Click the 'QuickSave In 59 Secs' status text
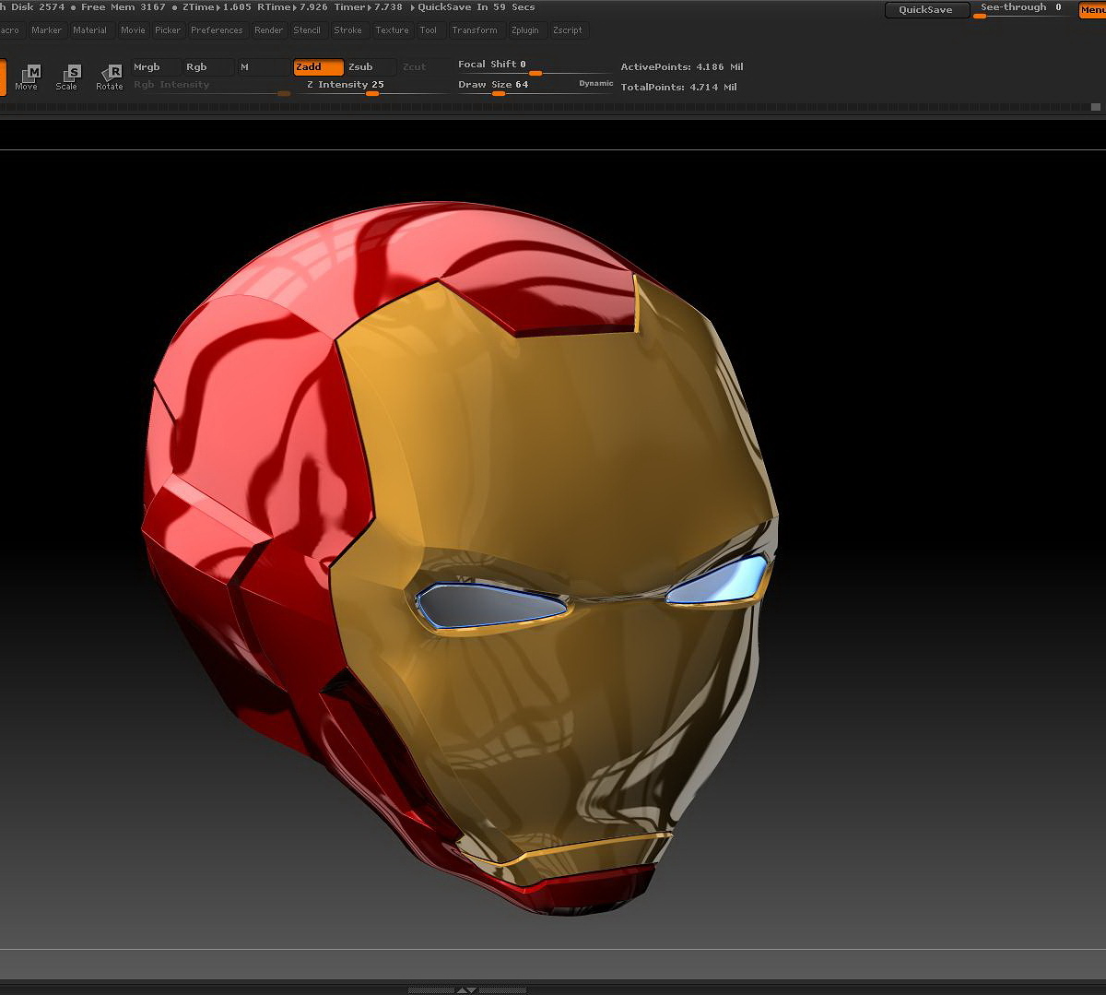This screenshot has height=995, width=1106. click(476, 7)
